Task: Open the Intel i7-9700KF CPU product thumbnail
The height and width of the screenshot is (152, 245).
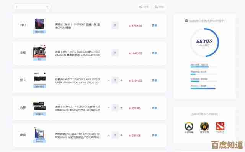Action: [x=39, y=24]
